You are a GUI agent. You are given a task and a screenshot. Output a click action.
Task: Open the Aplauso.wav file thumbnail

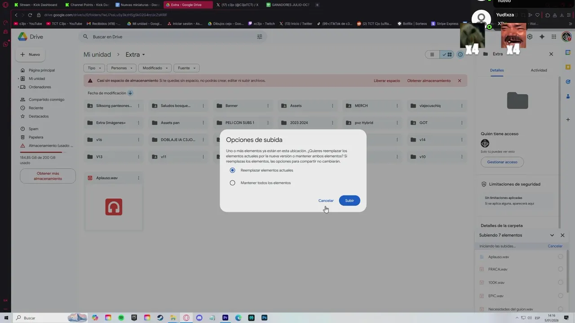tap(114, 207)
